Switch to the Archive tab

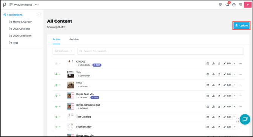click(74, 40)
